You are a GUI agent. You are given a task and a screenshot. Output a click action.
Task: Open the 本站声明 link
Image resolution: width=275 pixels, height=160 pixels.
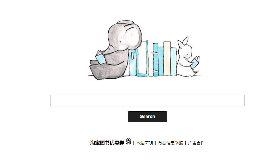point(145,143)
